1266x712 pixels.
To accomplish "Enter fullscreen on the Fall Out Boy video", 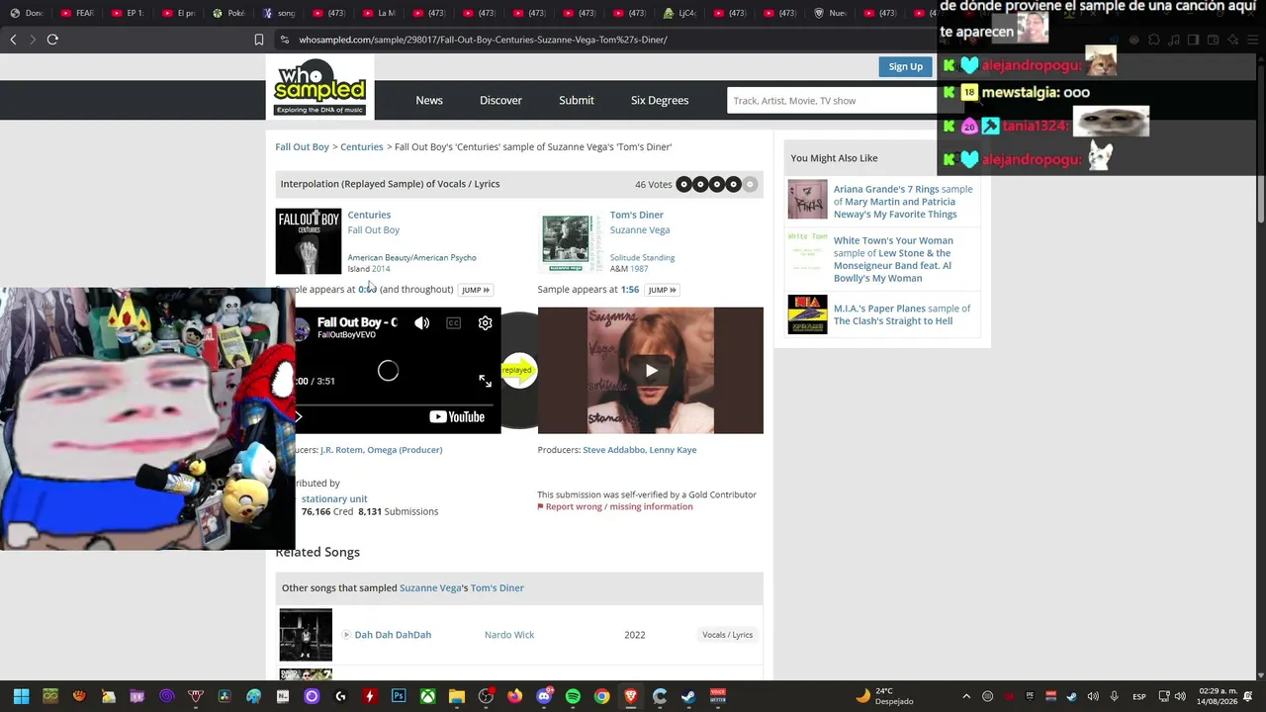I will pyautogui.click(x=485, y=381).
